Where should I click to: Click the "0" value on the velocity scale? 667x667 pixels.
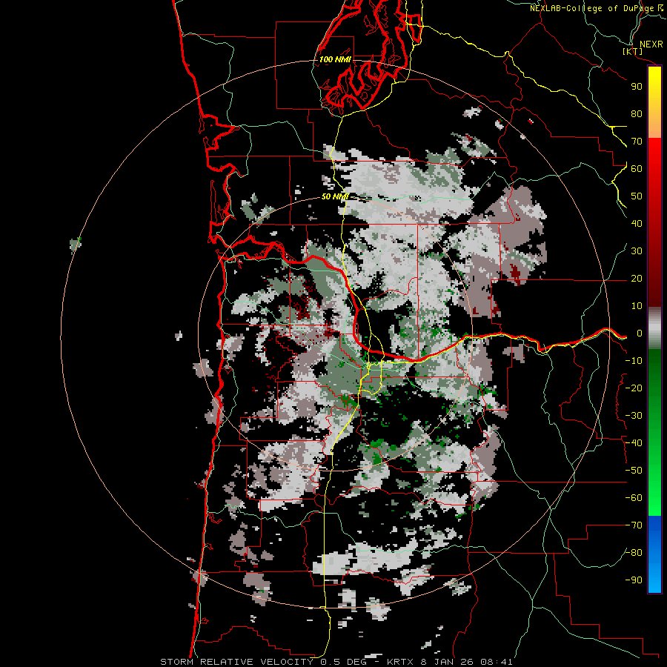pyautogui.click(x=639, y=333)
